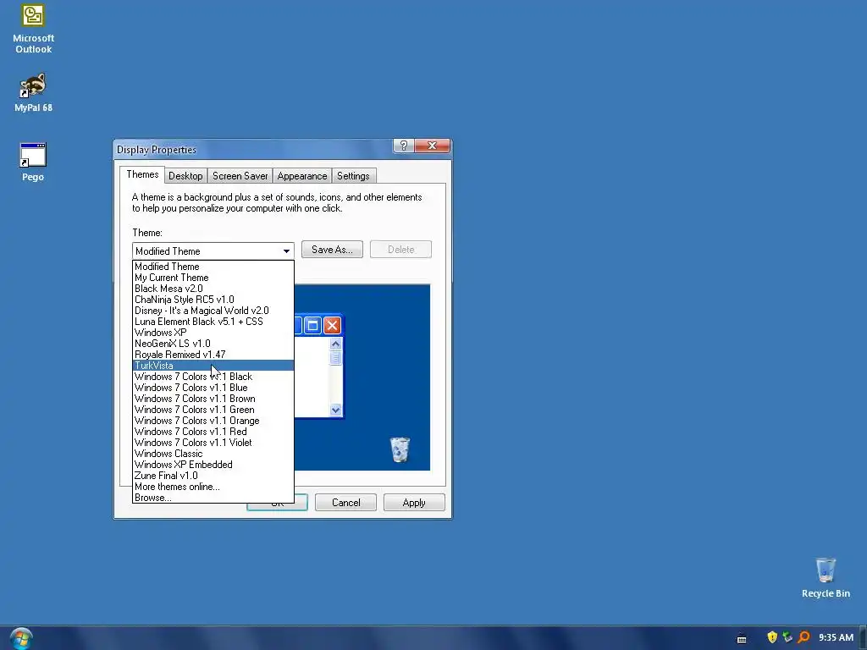Open Pego desktop shortcut
Viewport: 867px width, 650px height.
pos(33,162)
